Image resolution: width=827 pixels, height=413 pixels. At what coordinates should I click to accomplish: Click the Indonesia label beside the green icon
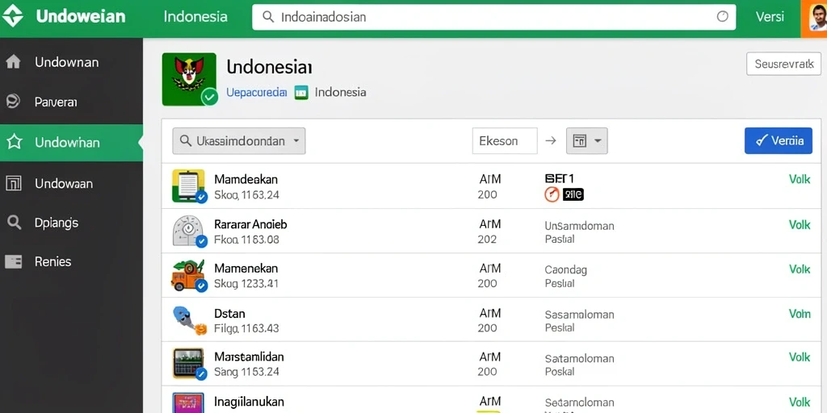340,93
